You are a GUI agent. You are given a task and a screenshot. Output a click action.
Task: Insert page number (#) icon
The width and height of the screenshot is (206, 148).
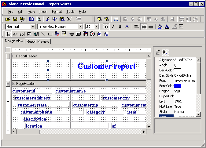(99, 34)
